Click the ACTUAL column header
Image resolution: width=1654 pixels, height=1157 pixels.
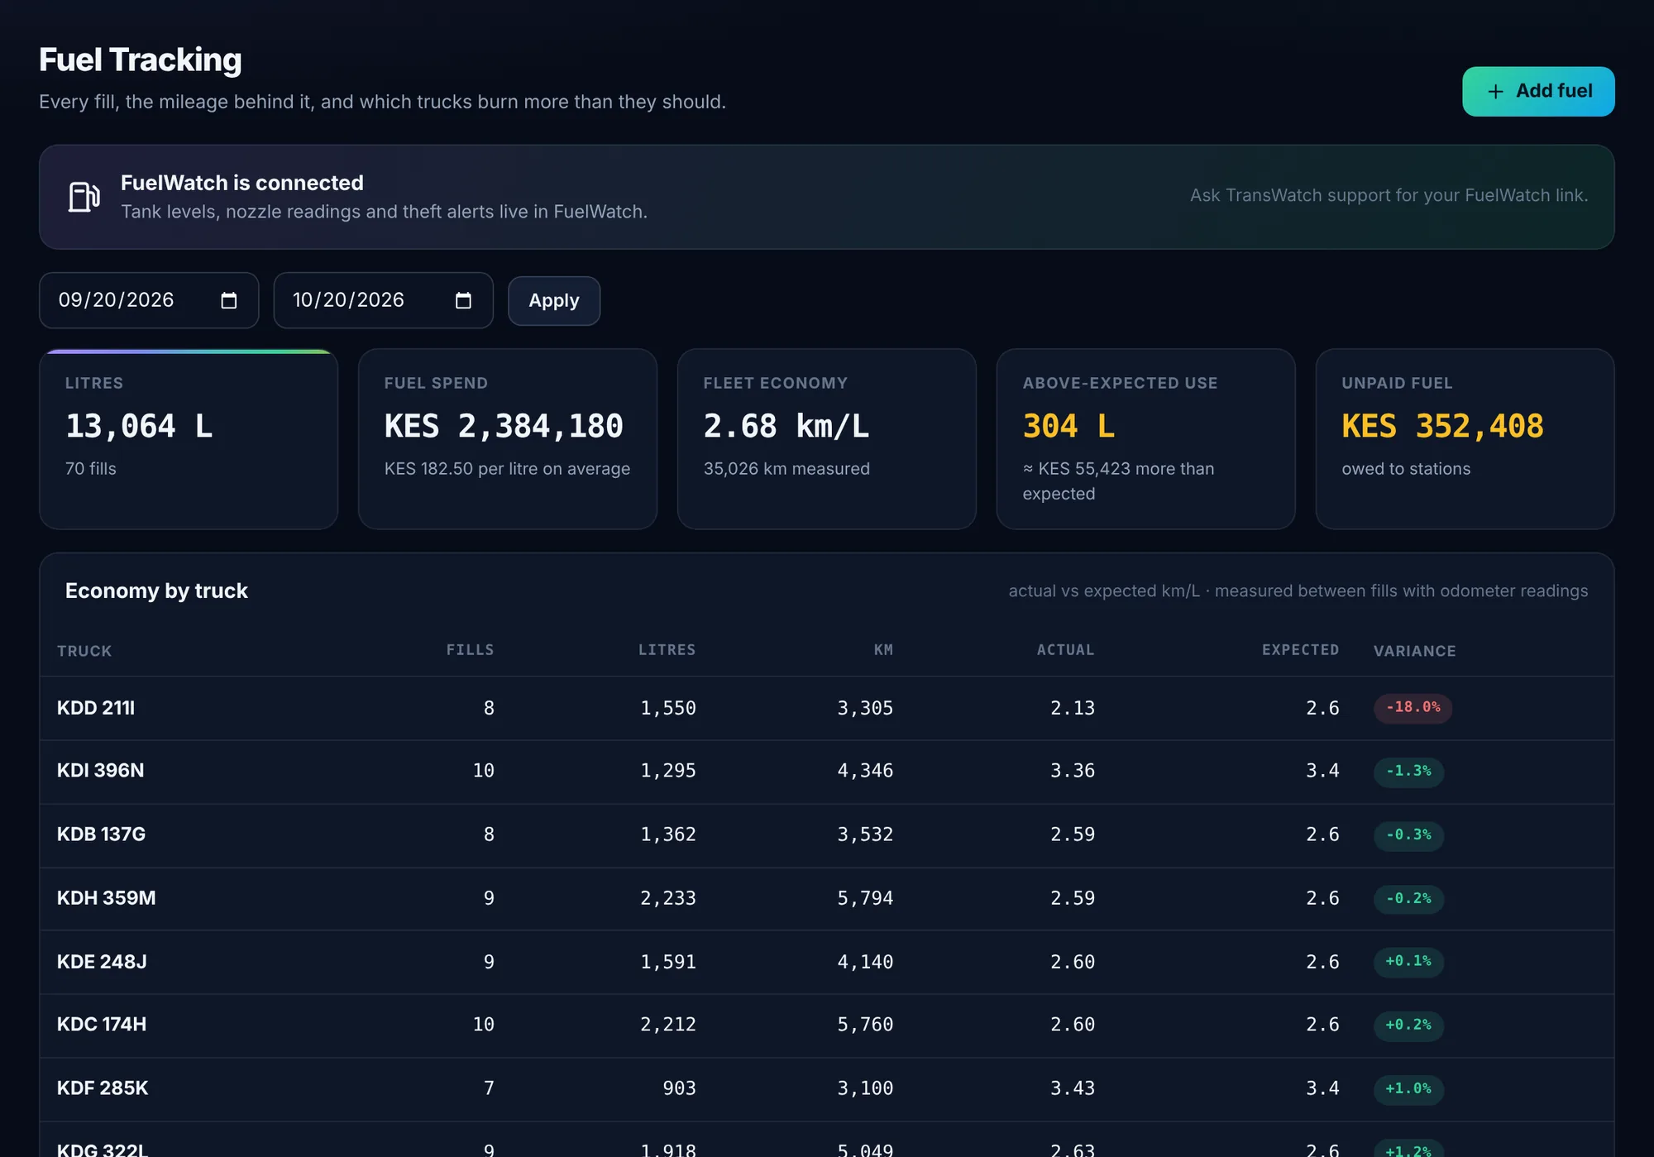(x=1065, y=650)
